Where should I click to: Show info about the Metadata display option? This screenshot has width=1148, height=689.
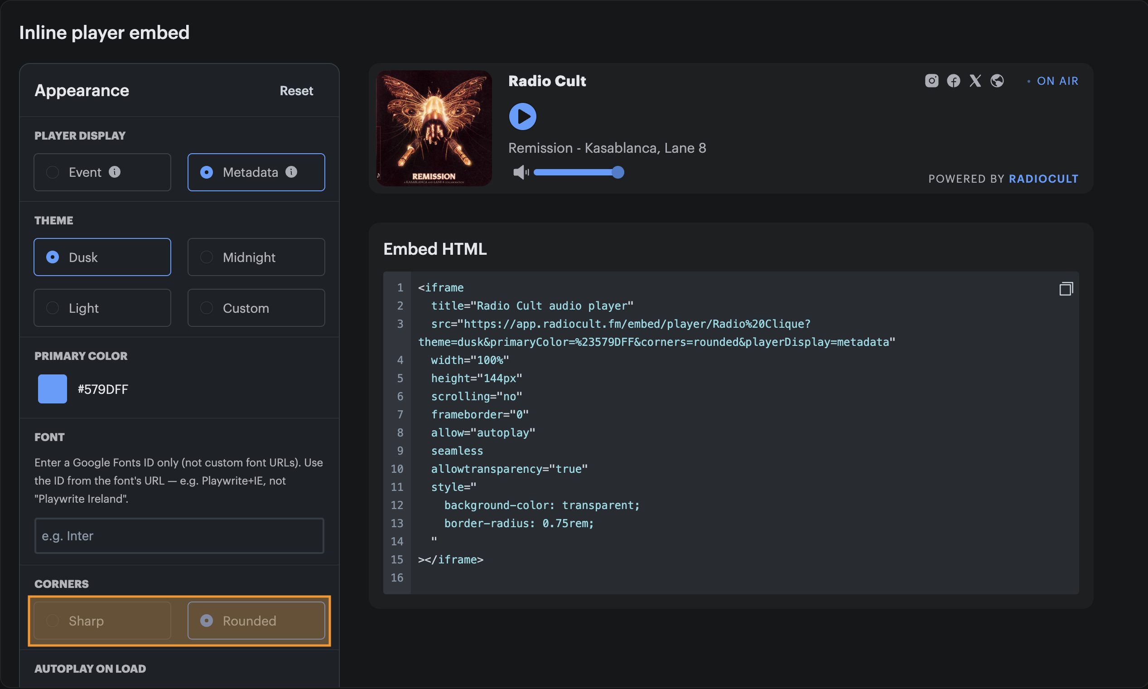[x=291, y=172]
